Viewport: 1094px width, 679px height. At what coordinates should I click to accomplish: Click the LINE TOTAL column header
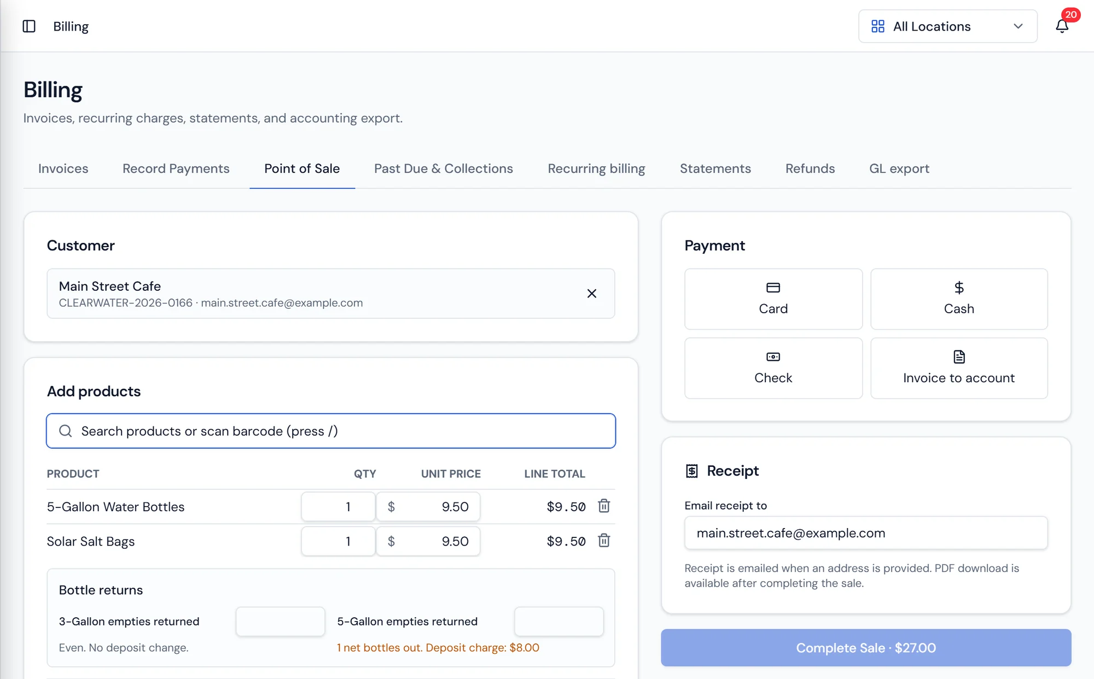click(x=555, y=473)
